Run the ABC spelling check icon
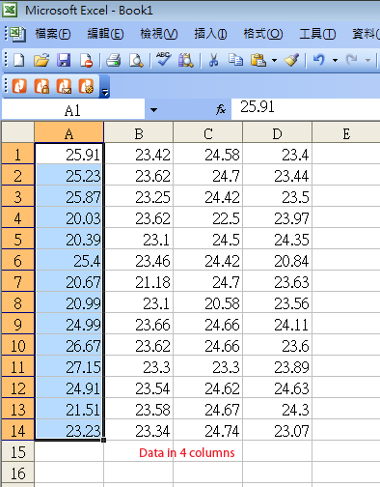The width and height of the screenshot is (380, 487). point(163,59)
